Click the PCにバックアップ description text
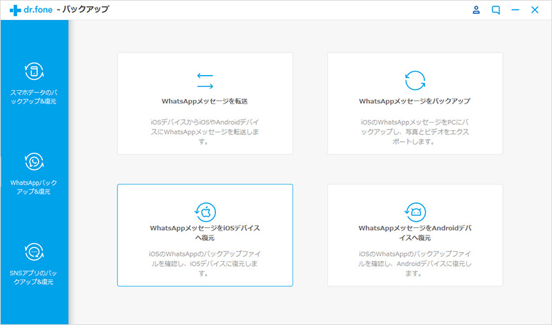Viewport: 552px width, 325px height. tap(415, 132)
